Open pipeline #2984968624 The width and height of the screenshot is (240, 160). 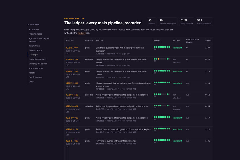pyautogui.click(x=72, y=106)
